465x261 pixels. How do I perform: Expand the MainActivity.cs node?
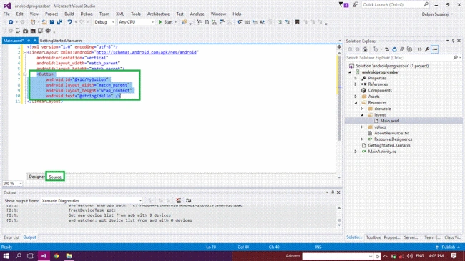(356, 152)
